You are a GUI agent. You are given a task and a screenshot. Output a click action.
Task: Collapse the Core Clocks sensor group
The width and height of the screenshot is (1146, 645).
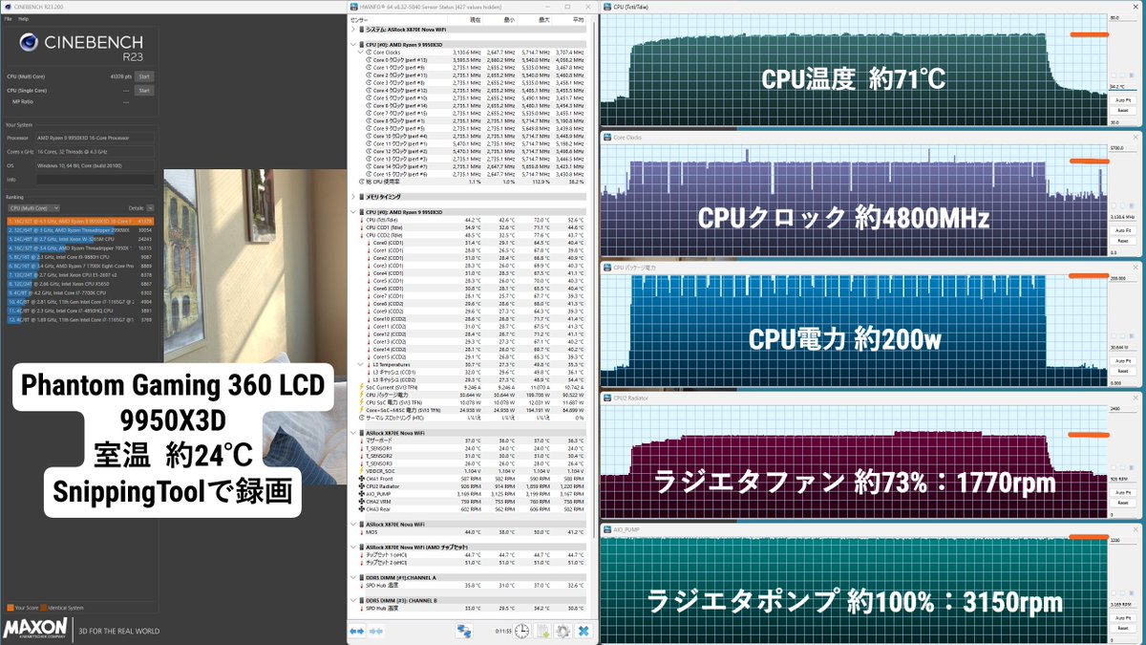click(360, 52)
